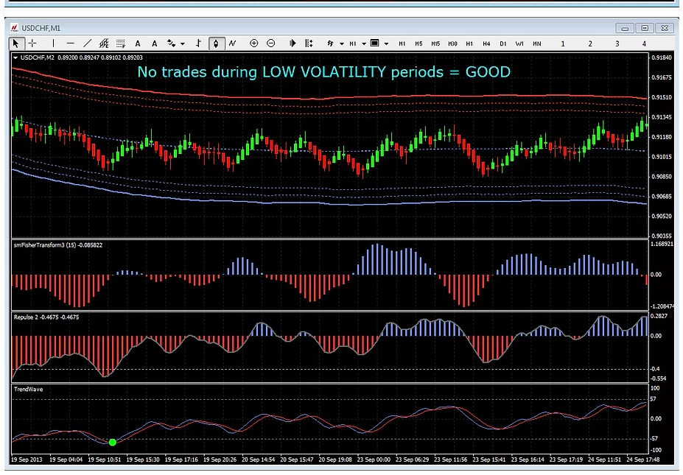Click the '19 Sep 2013' date label
This screenshot has width=683, height=475.
pyautogui.click(x=27, y=460)
